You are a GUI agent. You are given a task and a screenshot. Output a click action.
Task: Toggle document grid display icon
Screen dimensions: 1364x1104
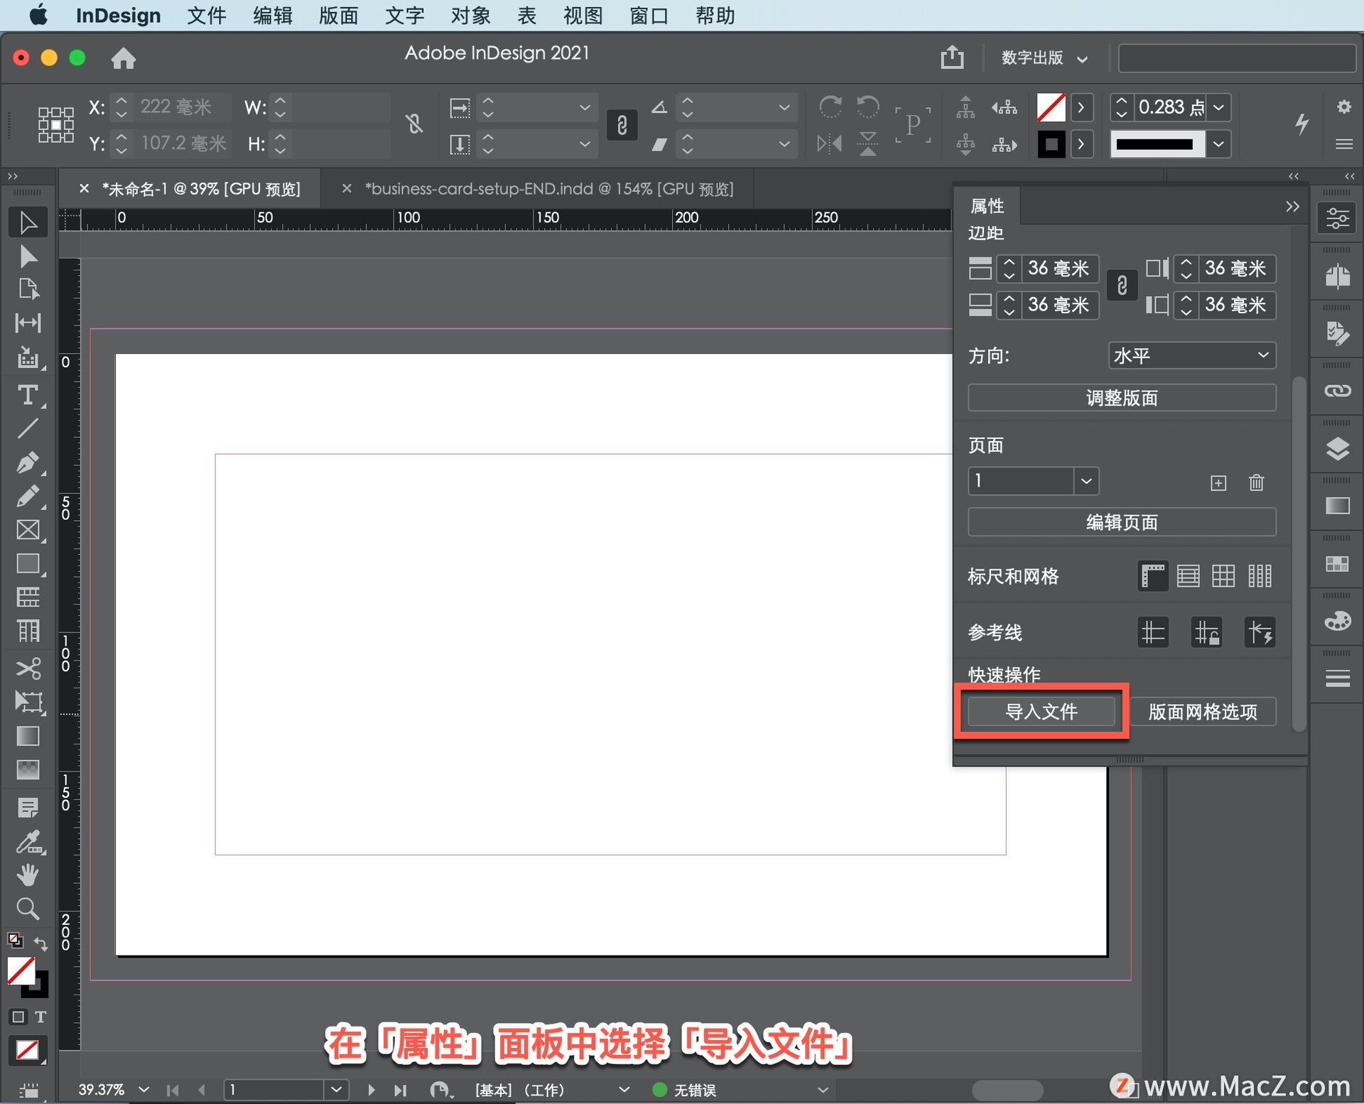(x=1223, y=575)
